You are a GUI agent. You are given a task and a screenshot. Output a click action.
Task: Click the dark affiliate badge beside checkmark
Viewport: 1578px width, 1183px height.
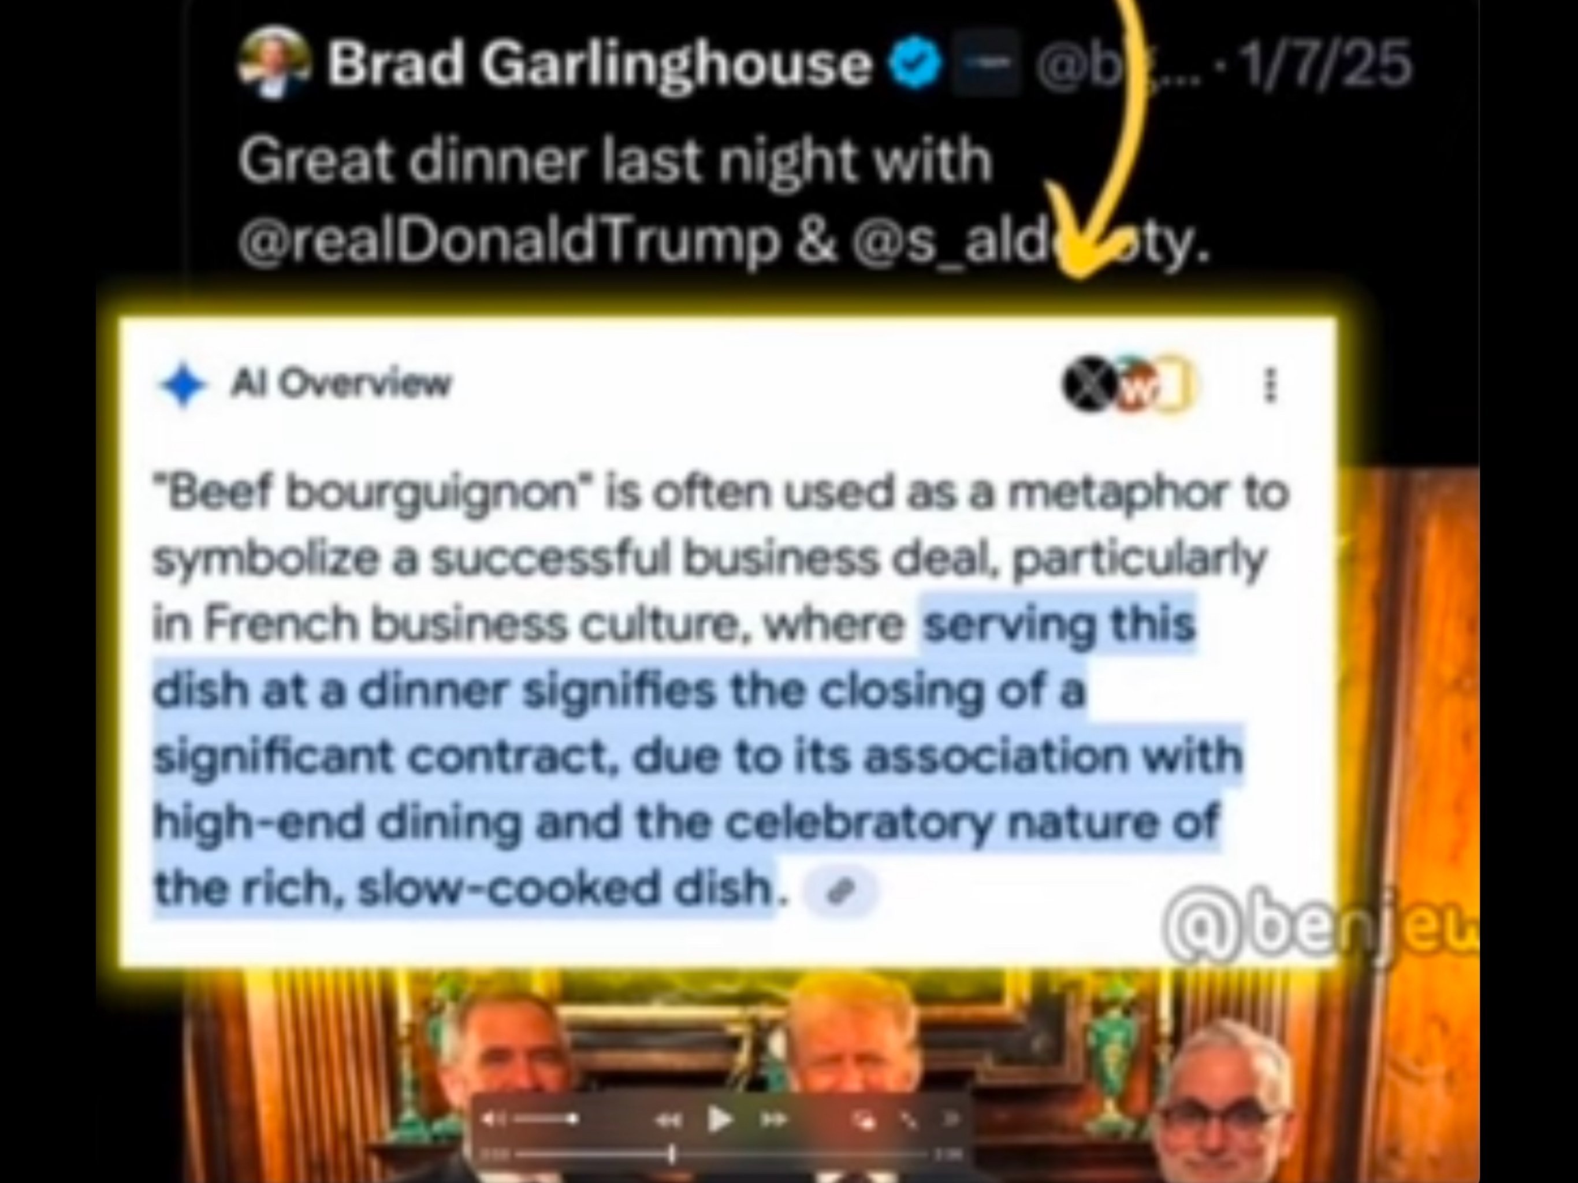[987, 63]
